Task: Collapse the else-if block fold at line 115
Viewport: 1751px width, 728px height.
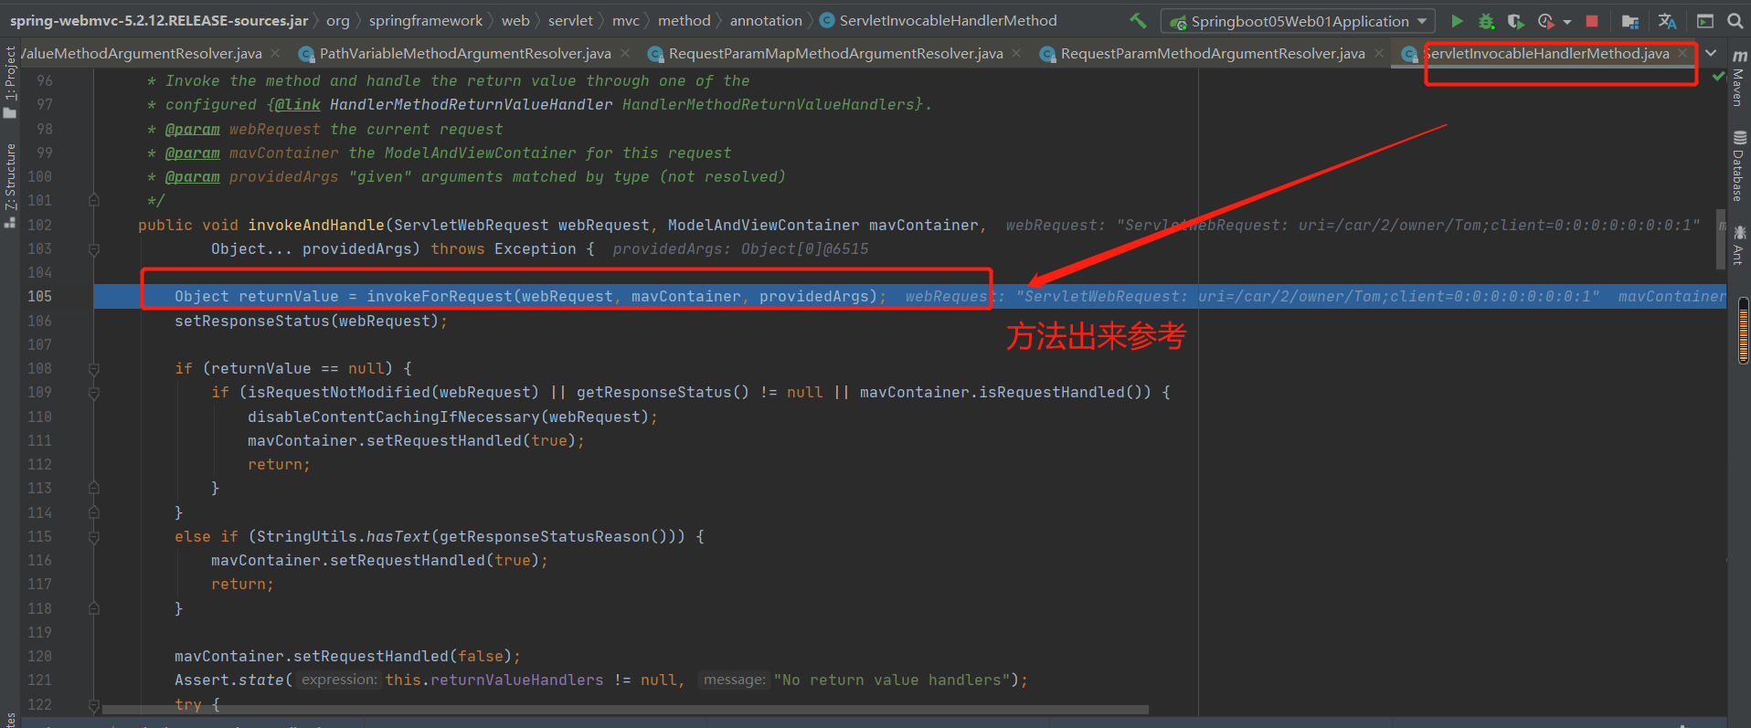Action: click(94, 537)
